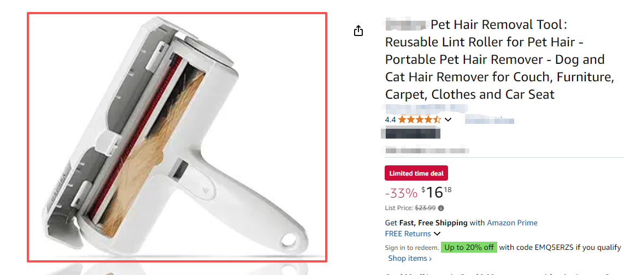Click the crossed-out $23.99 list price
This screenshot has width=624, height=275.
click(x=426, y=208)
